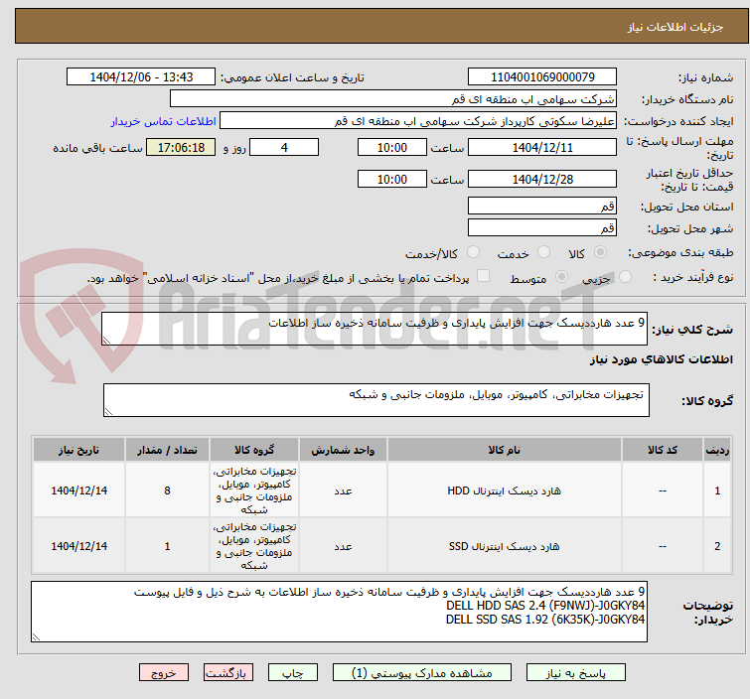This screenshot has height=699, width=750.
Task: Click unit عدد in HDD row
Action: [343, 490]
